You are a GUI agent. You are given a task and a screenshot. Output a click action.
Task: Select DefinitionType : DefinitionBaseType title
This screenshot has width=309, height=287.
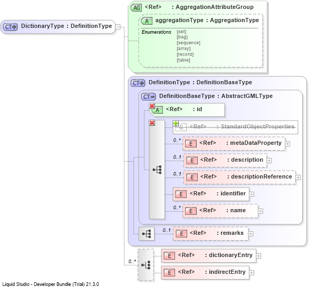pyautogui.click(x=200, y=82)
